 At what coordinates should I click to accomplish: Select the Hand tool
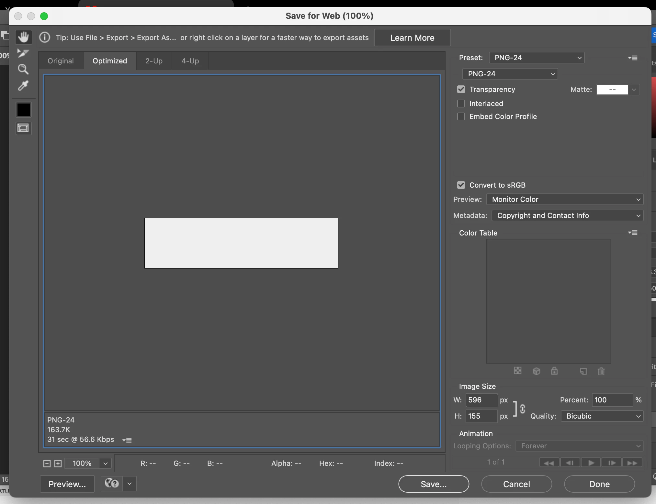[x=23, y=37]
